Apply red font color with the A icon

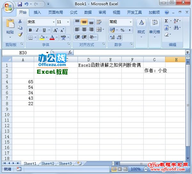52,37
